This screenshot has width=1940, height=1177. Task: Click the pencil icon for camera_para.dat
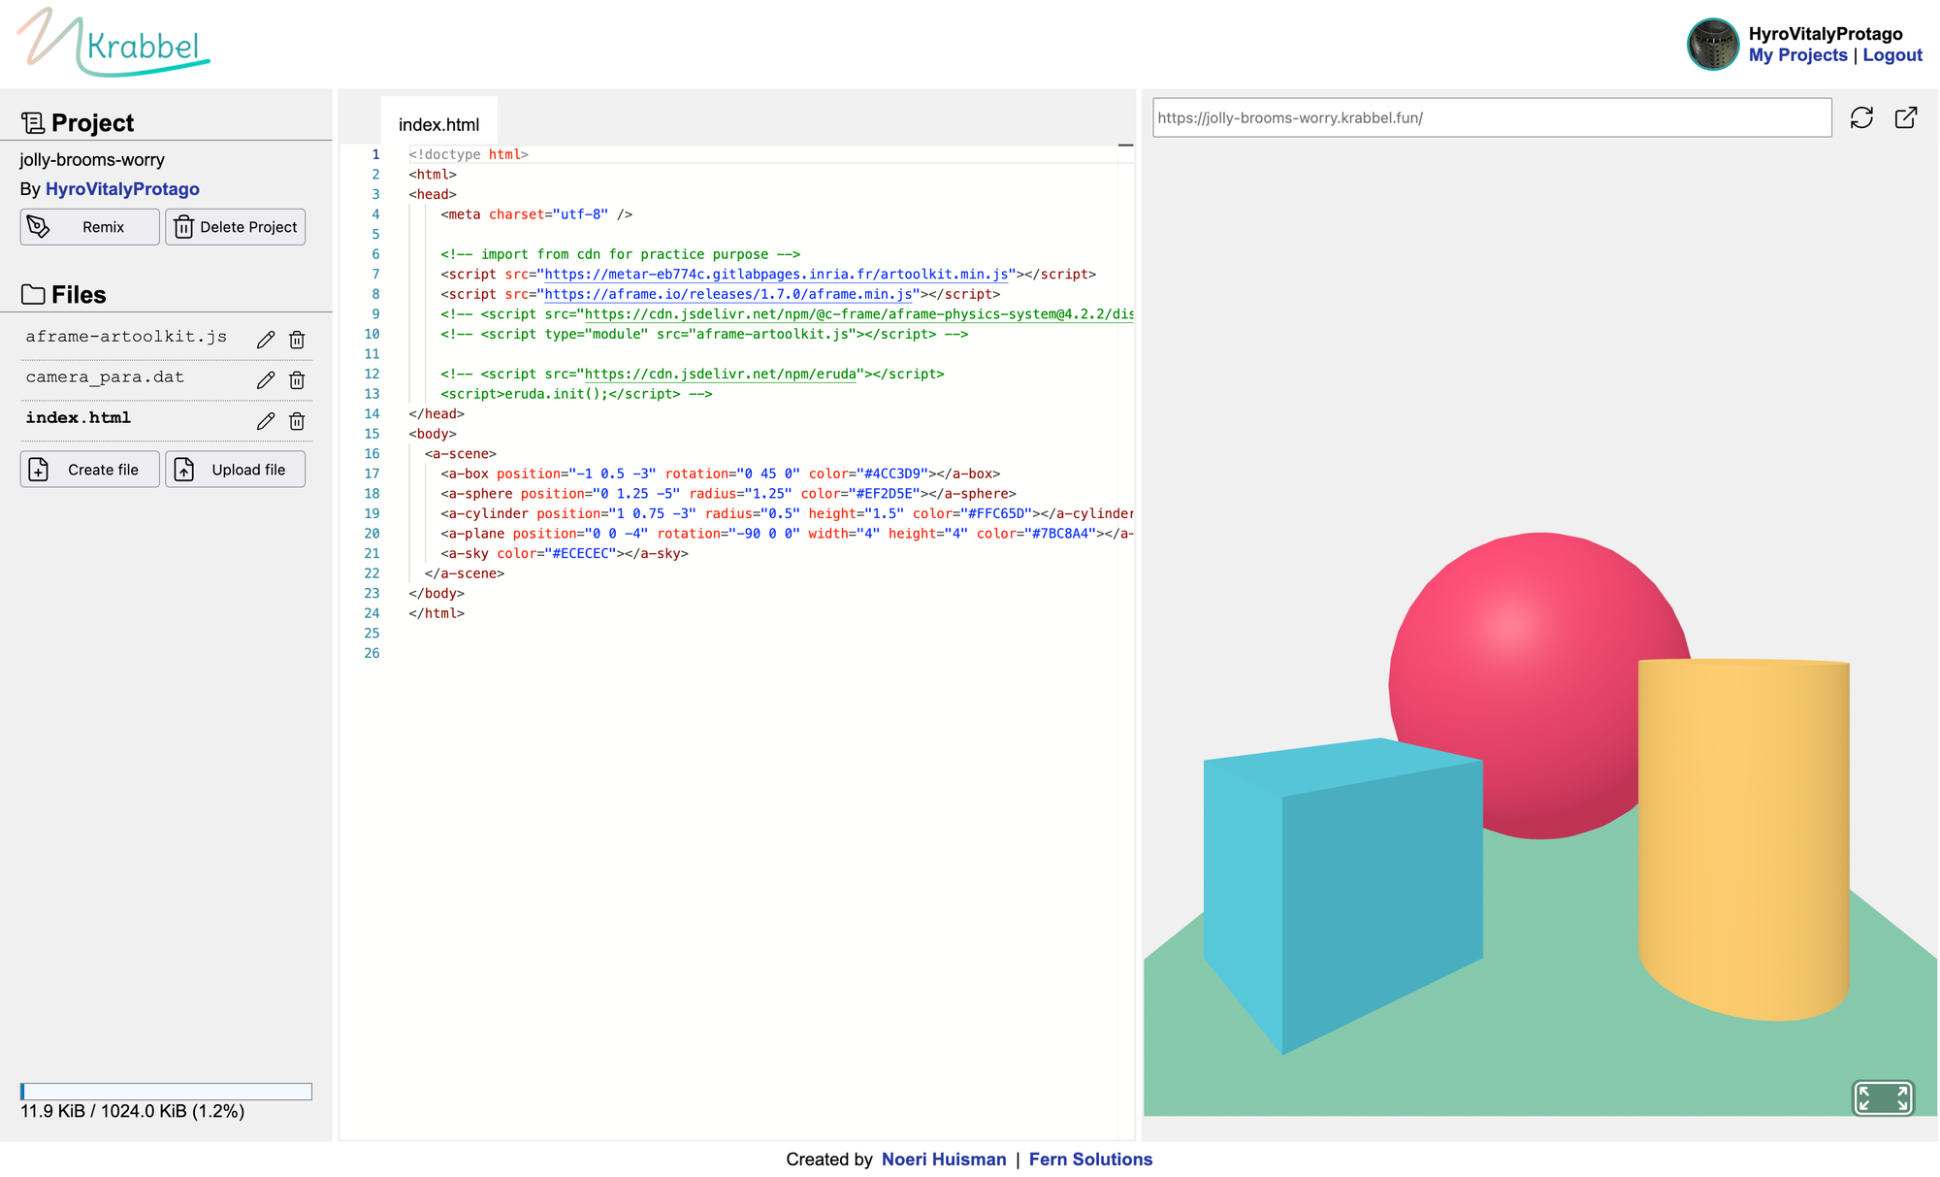coord(266,380)
